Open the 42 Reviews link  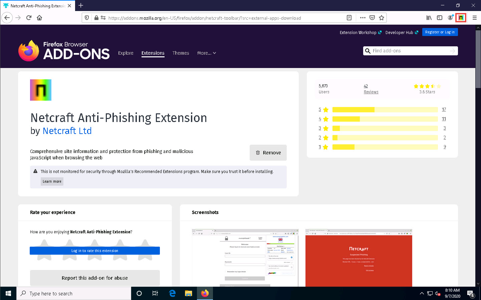point(371,89)
